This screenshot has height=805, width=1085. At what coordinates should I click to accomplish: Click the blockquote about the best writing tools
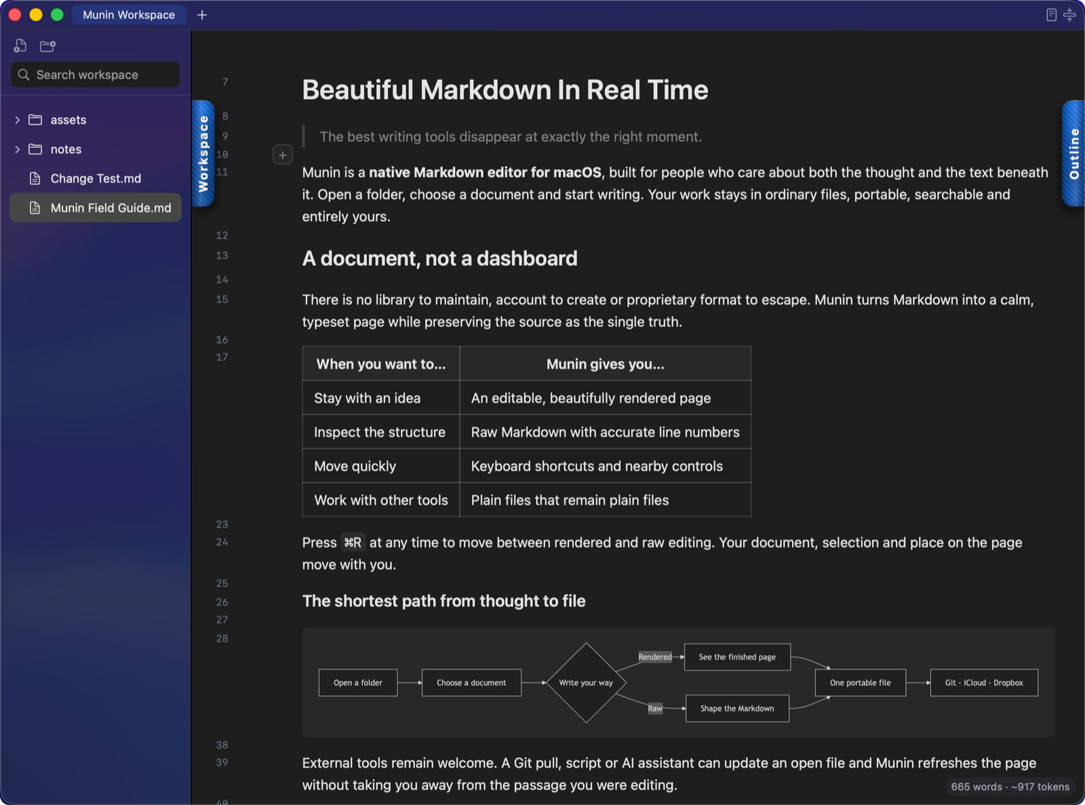(511, 137)
